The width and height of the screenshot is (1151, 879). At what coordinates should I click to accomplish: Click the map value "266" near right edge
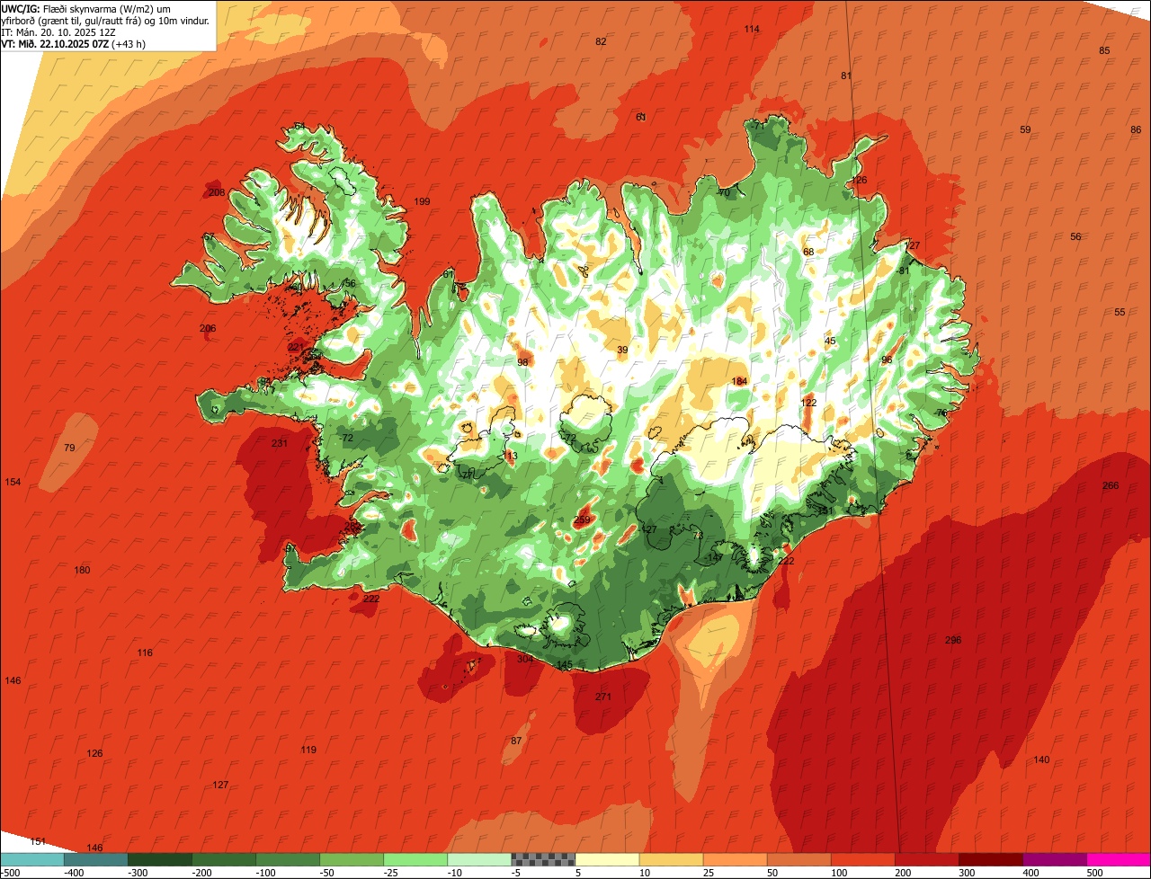1111,485
